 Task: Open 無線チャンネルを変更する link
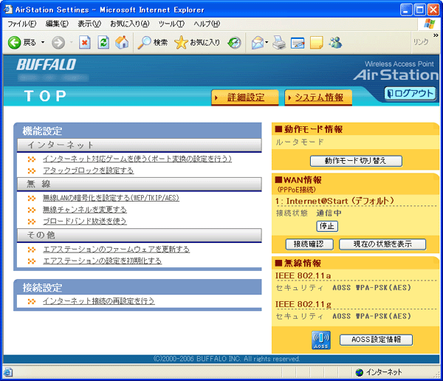coord(85,210)
